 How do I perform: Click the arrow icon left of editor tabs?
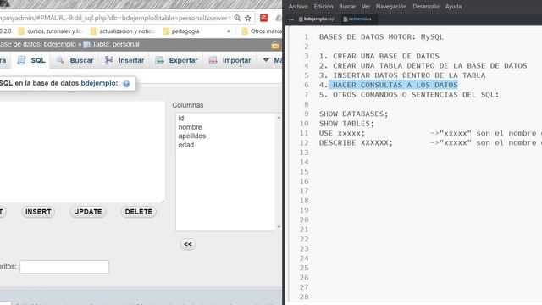(x=291, y=19)
